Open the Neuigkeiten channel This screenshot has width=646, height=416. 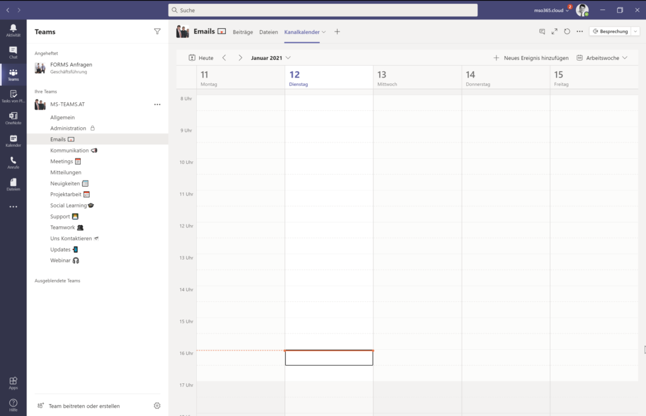pos(97,183)
